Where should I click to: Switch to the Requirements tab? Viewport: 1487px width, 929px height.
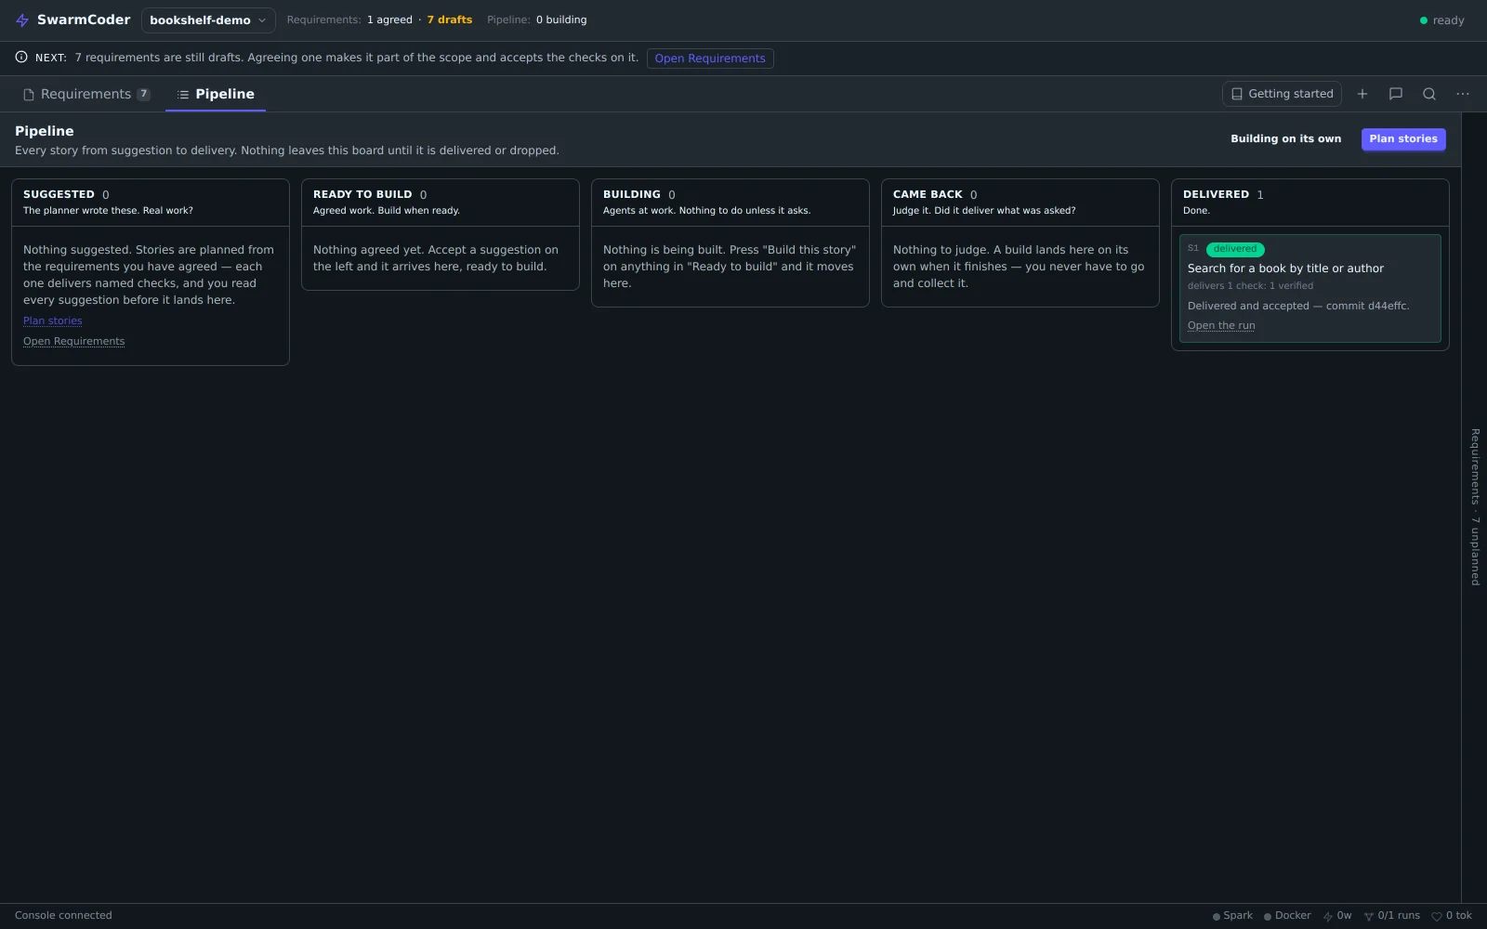(86, 94)
